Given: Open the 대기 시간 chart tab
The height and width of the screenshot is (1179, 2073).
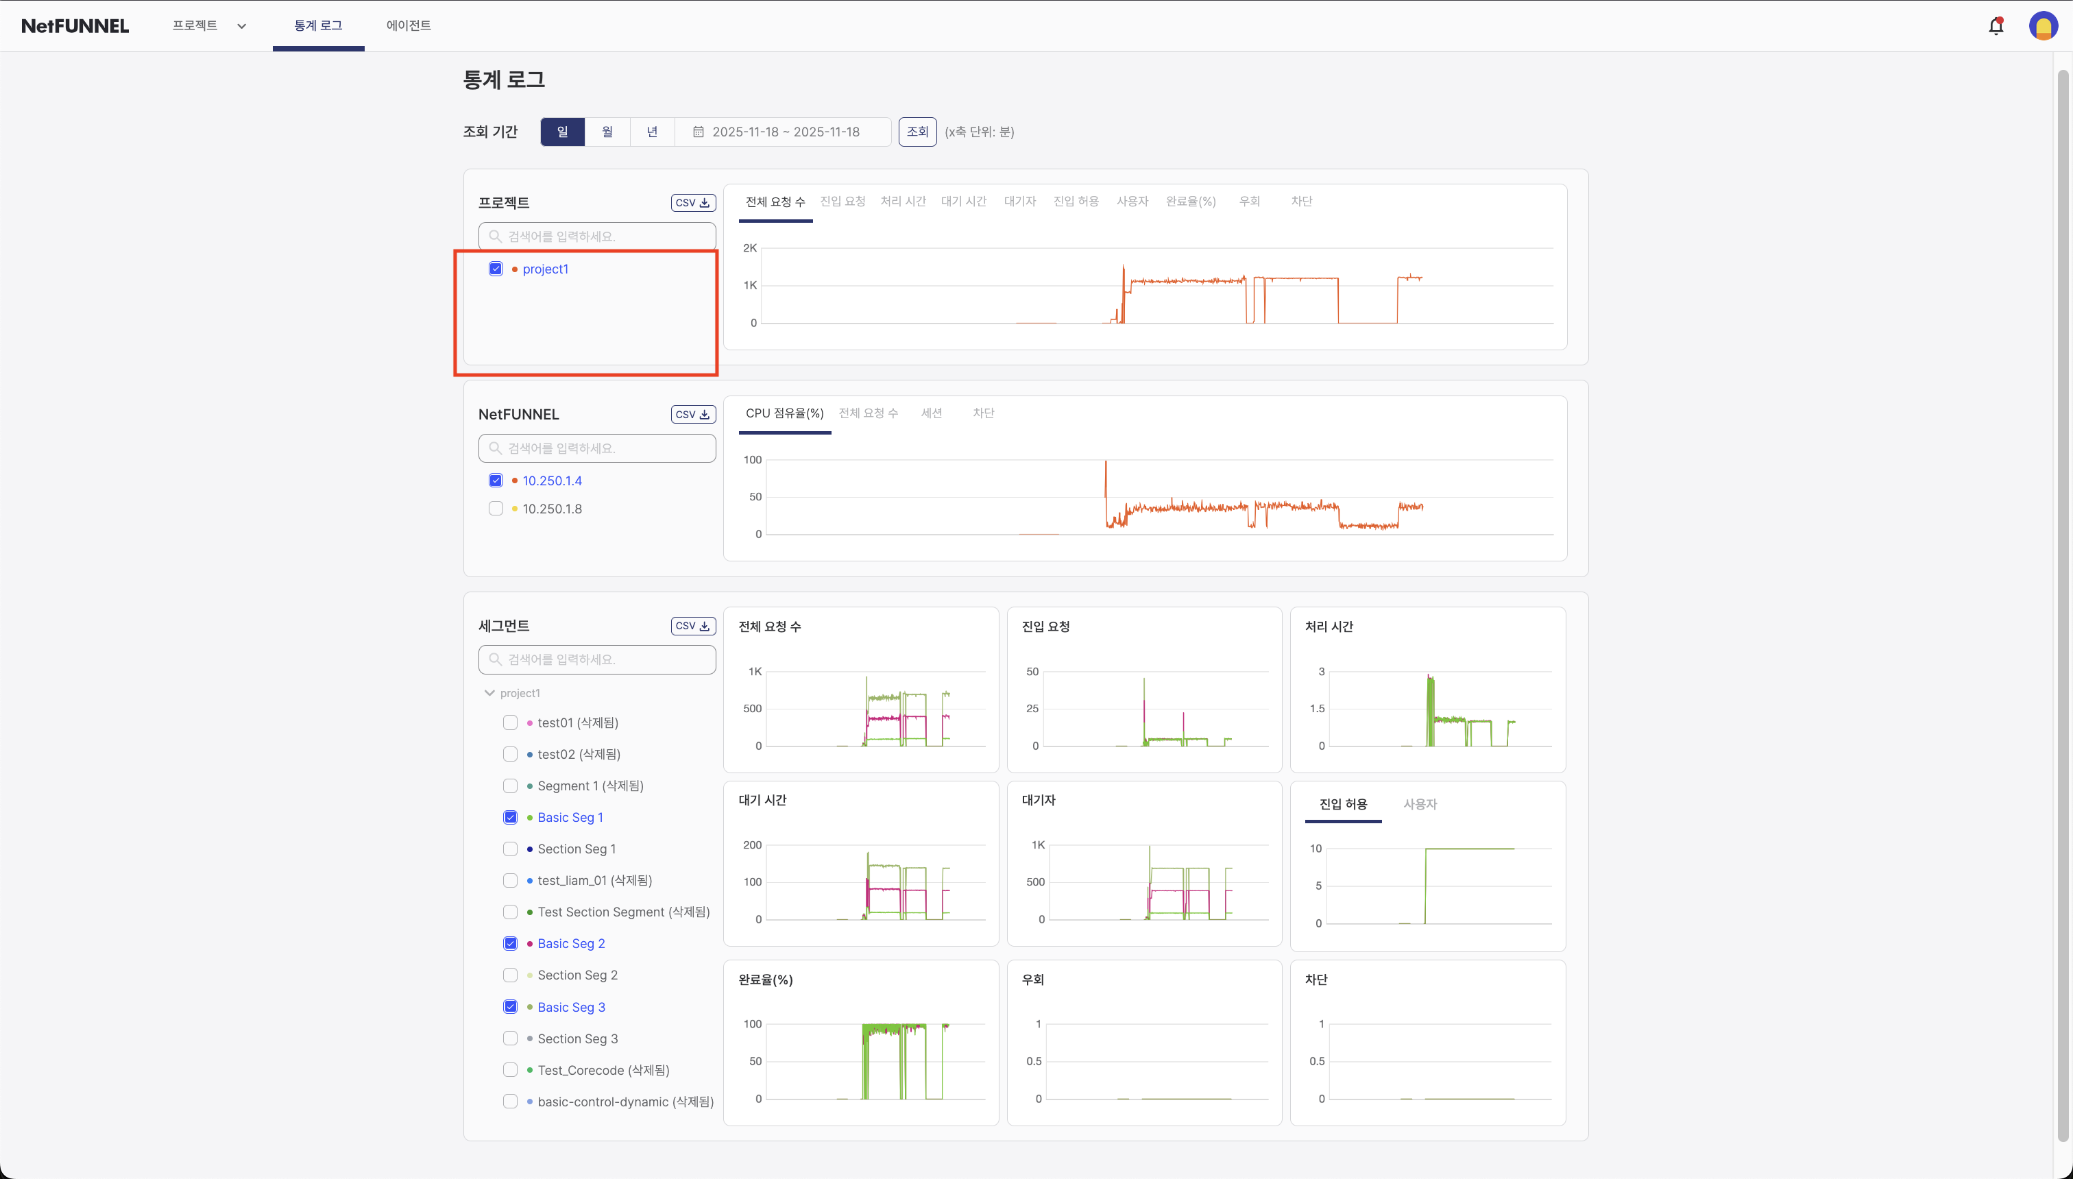Looking at the screenshot, I should click(x=964, y=202).
